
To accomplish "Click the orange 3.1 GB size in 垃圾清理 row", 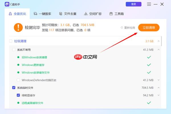I will pyautogui.click(x=149, y=41).
